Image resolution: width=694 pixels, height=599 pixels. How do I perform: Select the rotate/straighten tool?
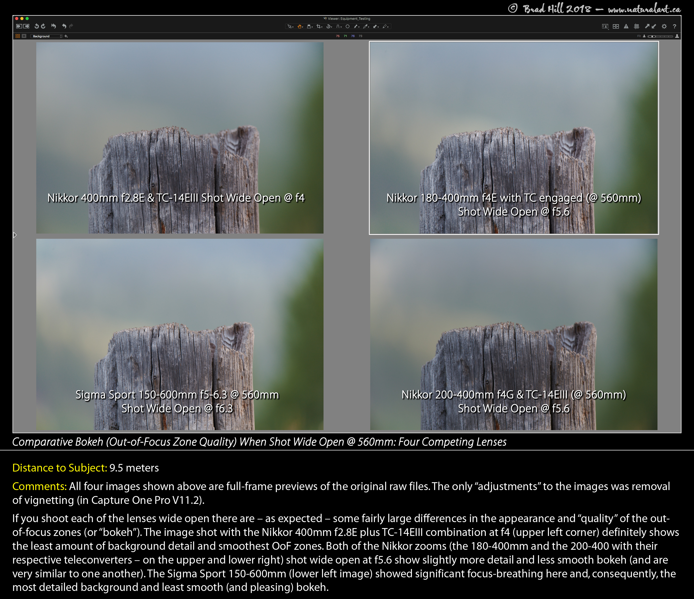pyautogui.click(x=329, y=26)
